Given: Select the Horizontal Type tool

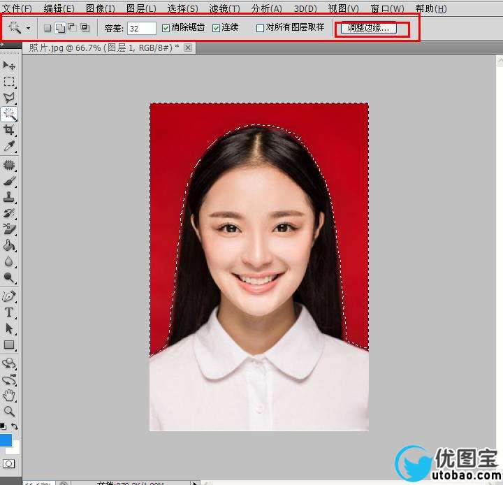Looking at the screenshot, I should click(10, 312).
